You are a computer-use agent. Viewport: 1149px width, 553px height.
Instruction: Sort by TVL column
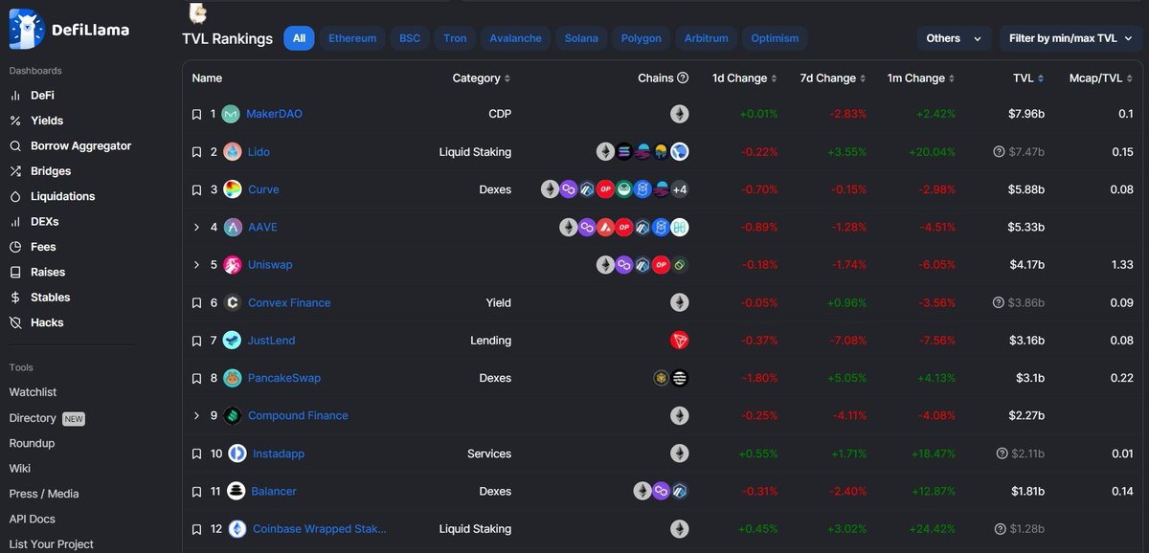tap(1029, 78)
